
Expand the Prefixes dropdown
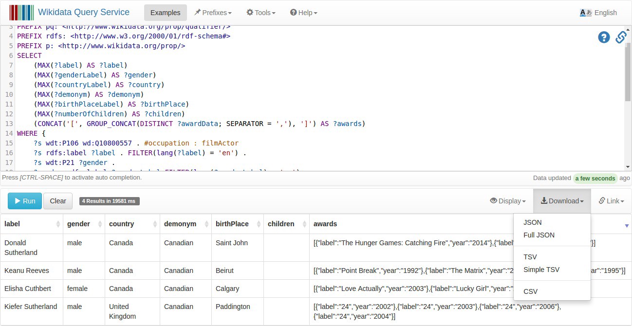[213, 13]
